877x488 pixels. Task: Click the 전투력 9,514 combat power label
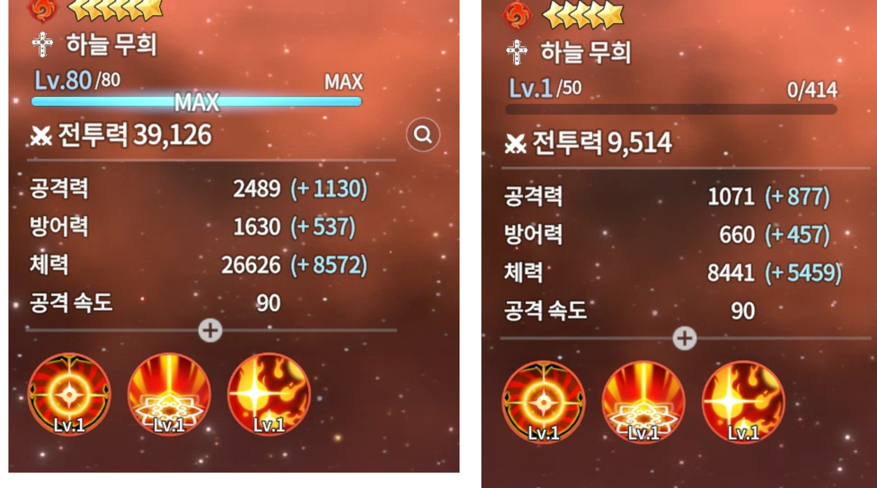tap(588, 143)
